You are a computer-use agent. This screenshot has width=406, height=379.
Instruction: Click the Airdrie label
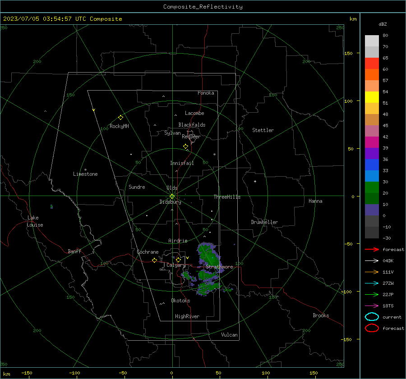point(178,241)
